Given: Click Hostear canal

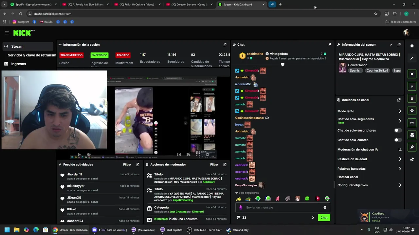Looking at the screenshot, I should coord(348,177).
